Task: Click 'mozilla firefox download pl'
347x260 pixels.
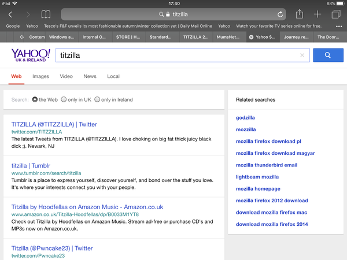Action: (x=268, y=142)
